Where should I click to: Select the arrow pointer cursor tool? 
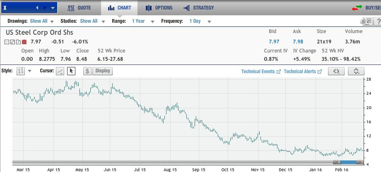[x=71, y=71]
